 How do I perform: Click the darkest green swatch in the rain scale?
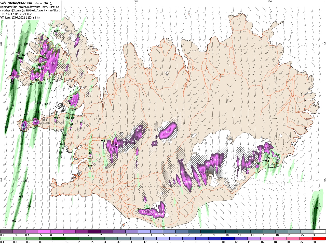tap(59, 239)
